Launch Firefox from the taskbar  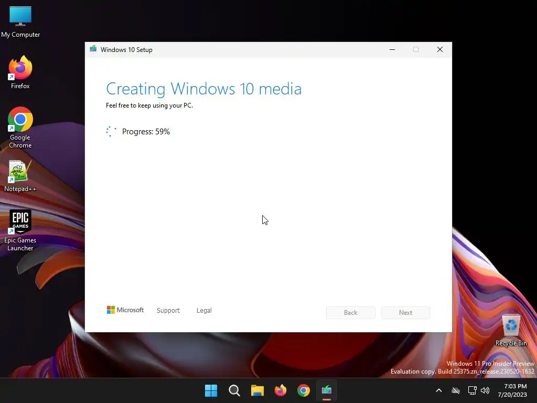tap(281, 390)
